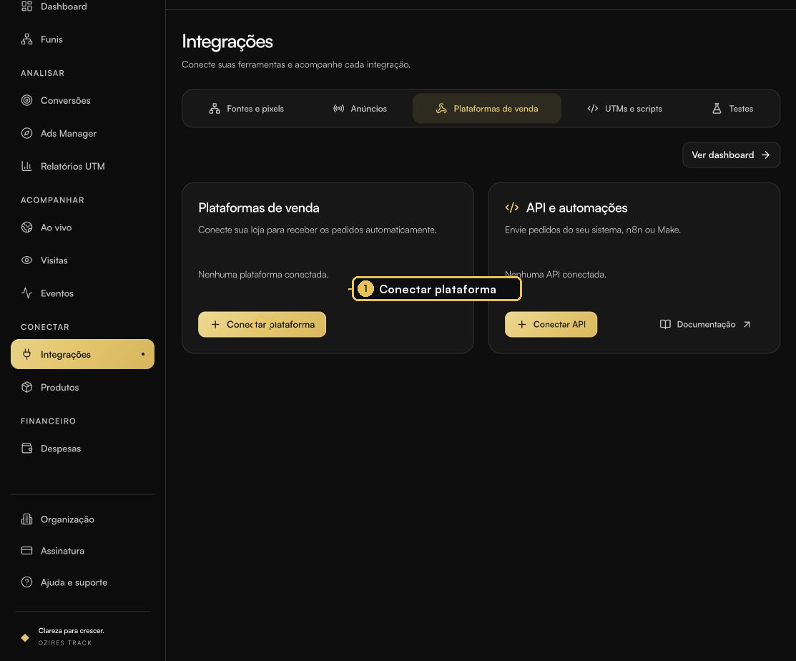Screen dimensions: 796x661
Task: Switch to the Anúncios tab
Action: (x=360, y=108)
